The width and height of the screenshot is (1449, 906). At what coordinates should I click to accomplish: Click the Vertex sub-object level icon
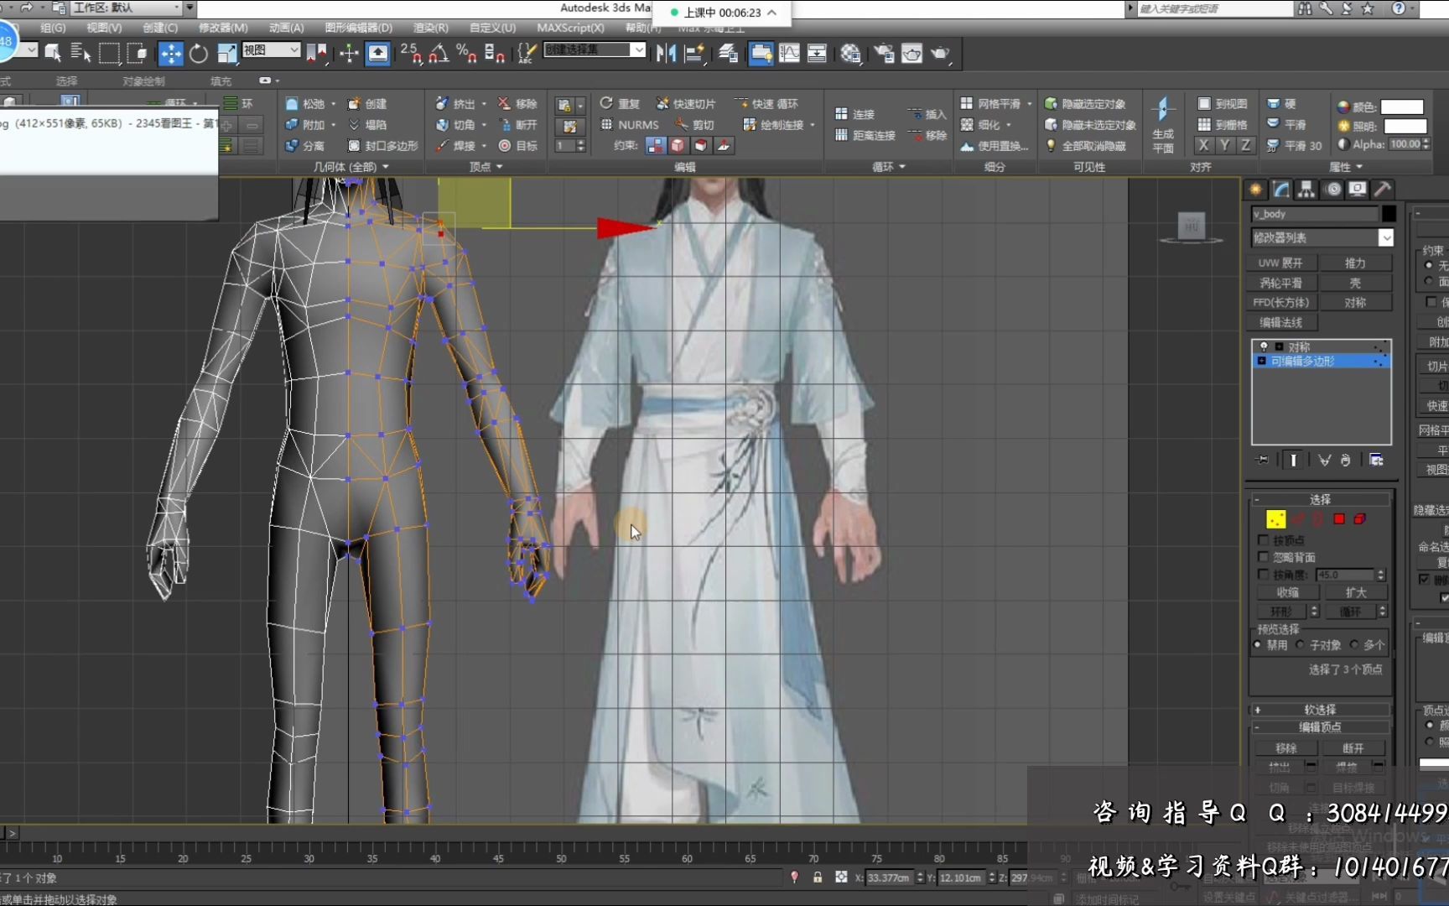coord(1275,519)
